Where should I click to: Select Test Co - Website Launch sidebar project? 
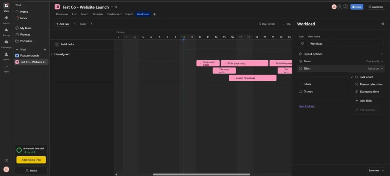(31, 62)
